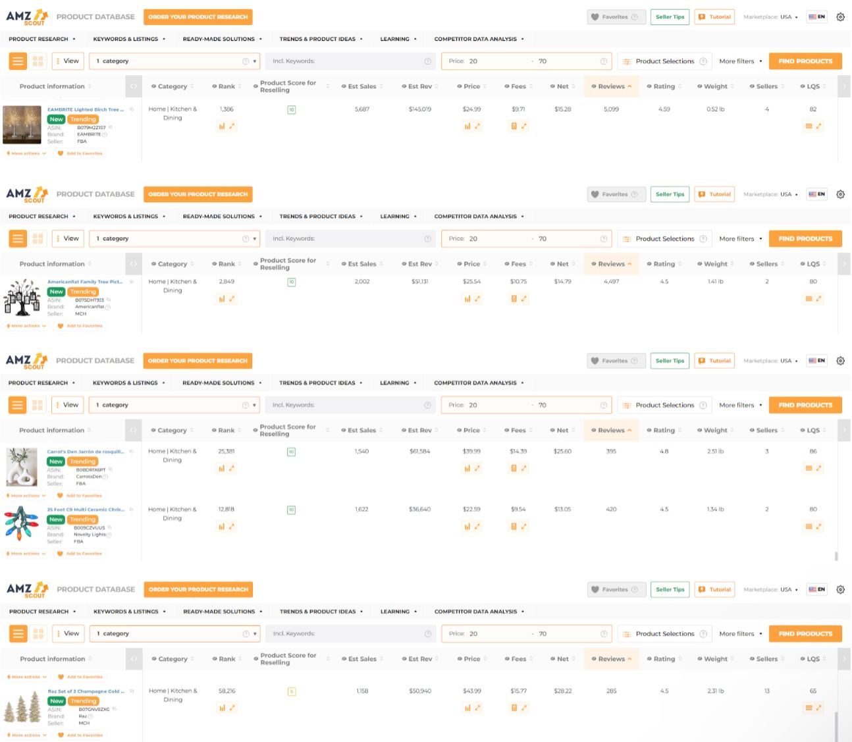Click ORDER YOUR PRODUCT RESEARCH
Image resolution: width=852 pixels, height=742 pixels.
198,17
